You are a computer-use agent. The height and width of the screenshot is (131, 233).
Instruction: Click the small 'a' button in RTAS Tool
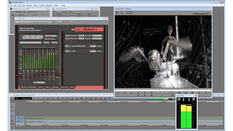click(27, 22)
